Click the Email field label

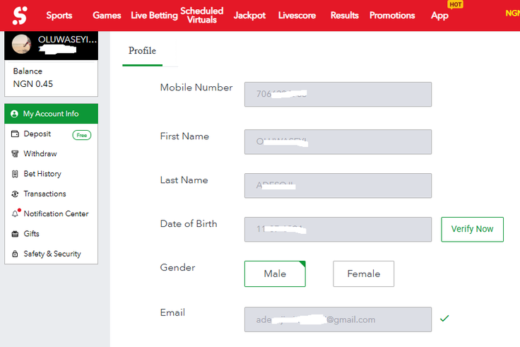pyautogui.click(x=172, y=312)
